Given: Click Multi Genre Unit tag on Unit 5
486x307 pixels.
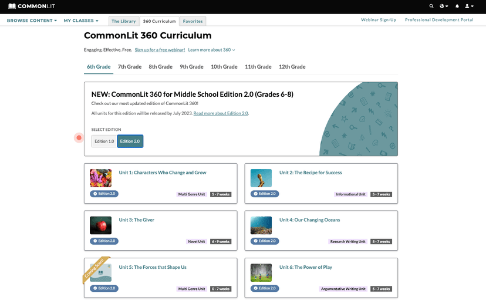Looking at the screenshot, I should pyautogui.click(x=191, y=289).
